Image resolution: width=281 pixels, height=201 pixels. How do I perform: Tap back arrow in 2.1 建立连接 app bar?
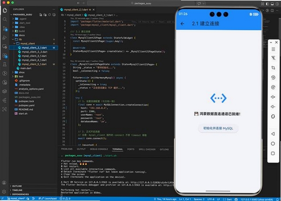coord(182,23)
